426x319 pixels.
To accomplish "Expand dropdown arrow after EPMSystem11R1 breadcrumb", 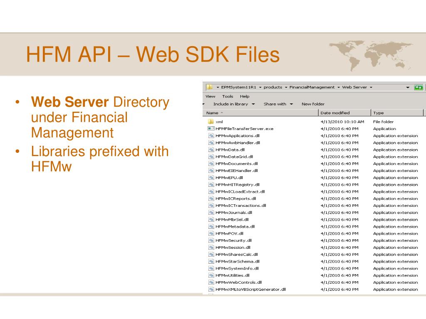I will point(260,87).
